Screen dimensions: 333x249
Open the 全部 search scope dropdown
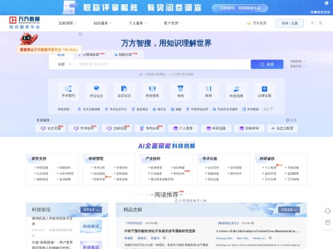[x=65, y=64]
